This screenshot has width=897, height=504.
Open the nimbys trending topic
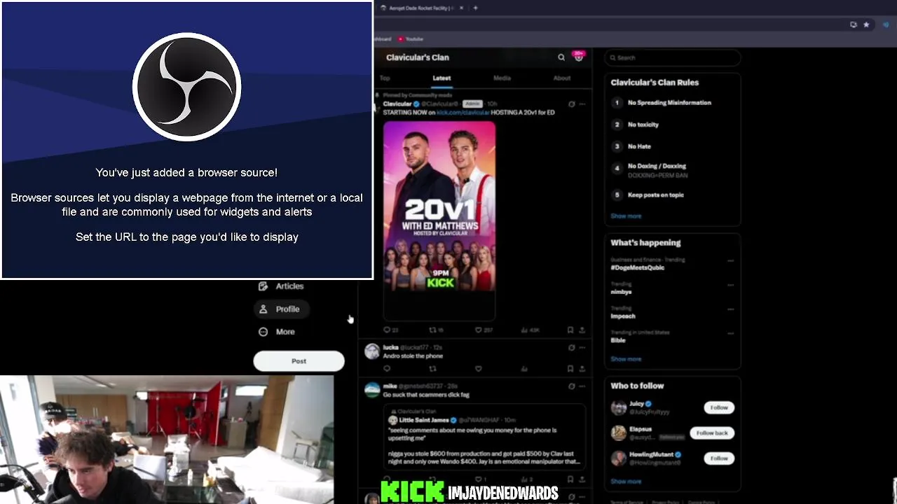coord(621,292)
